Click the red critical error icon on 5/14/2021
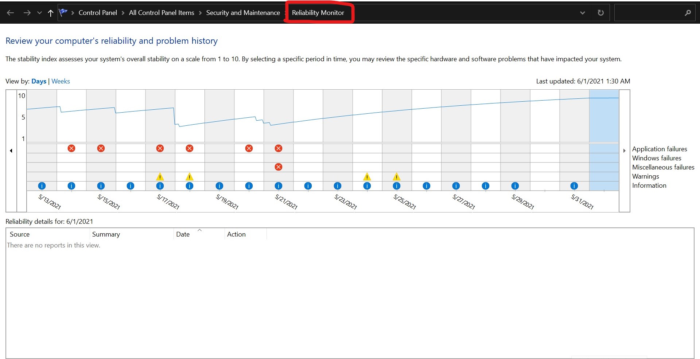Screen dimensions: 700x359 click(71, 148)
